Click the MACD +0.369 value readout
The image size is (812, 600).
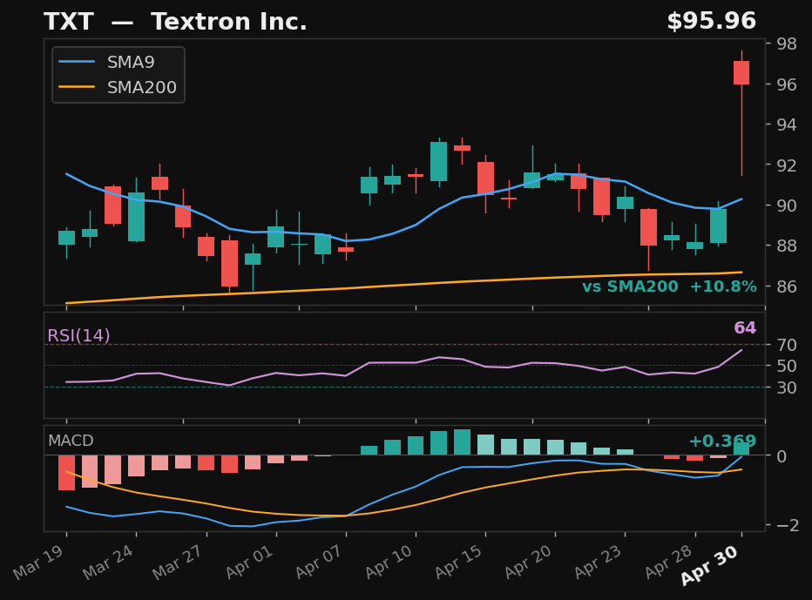point(722,441)
